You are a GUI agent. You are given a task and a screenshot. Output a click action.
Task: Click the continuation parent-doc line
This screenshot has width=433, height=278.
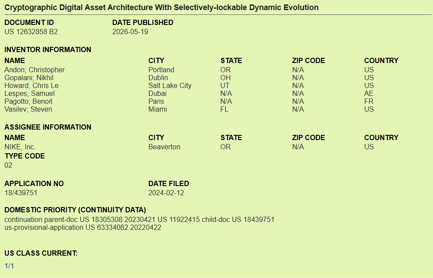pos(140,220)
